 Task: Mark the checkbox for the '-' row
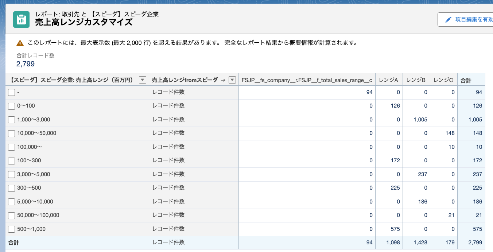11,93
